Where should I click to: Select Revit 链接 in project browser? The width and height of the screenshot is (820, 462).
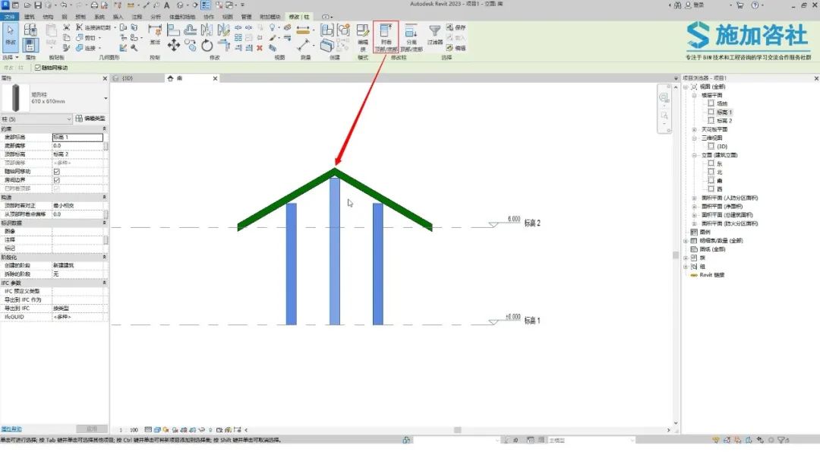711,275
